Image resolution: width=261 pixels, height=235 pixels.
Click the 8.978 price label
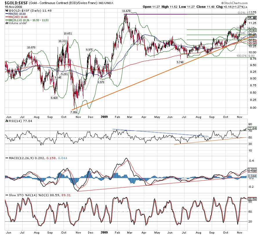101,82
